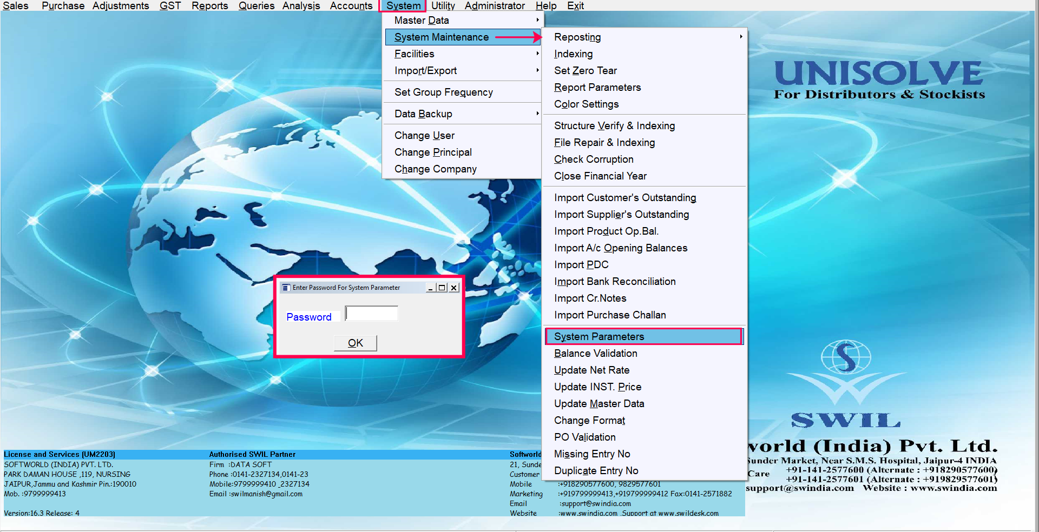Run File Repair & Indexing
Screen dimensions: 1039x532
(645, 142)
